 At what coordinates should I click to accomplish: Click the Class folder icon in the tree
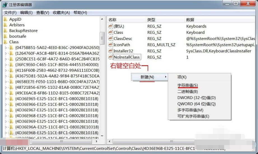pos(5,42)
